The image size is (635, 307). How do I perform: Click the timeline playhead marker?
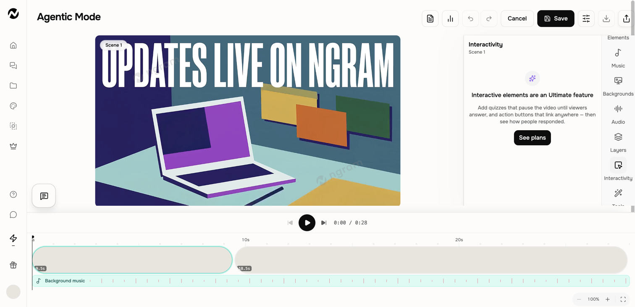[33, 238]
